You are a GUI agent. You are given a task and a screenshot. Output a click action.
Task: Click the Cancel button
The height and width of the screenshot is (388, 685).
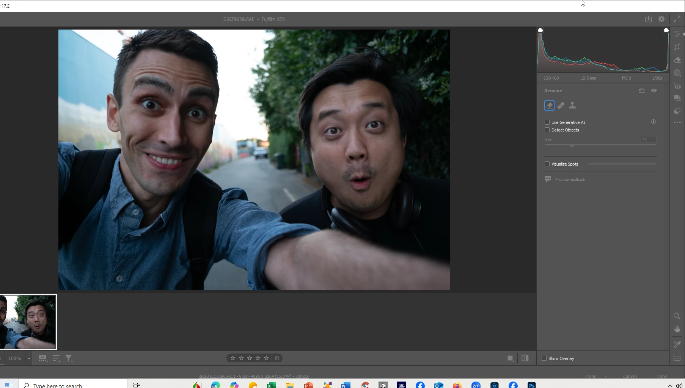point(630,376)
